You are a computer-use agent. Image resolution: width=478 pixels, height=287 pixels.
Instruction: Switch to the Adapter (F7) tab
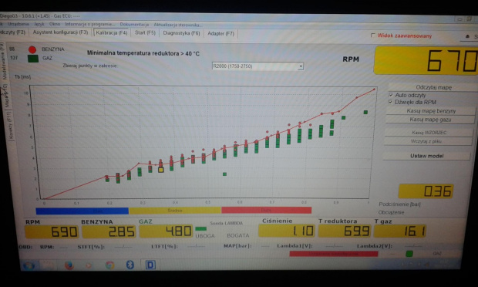click(x=220, y=33)
